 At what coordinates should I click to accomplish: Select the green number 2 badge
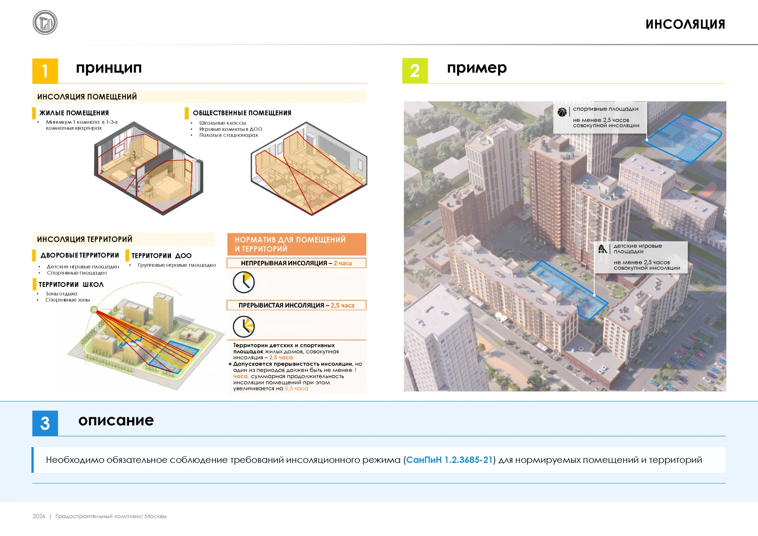coord(415,71)
